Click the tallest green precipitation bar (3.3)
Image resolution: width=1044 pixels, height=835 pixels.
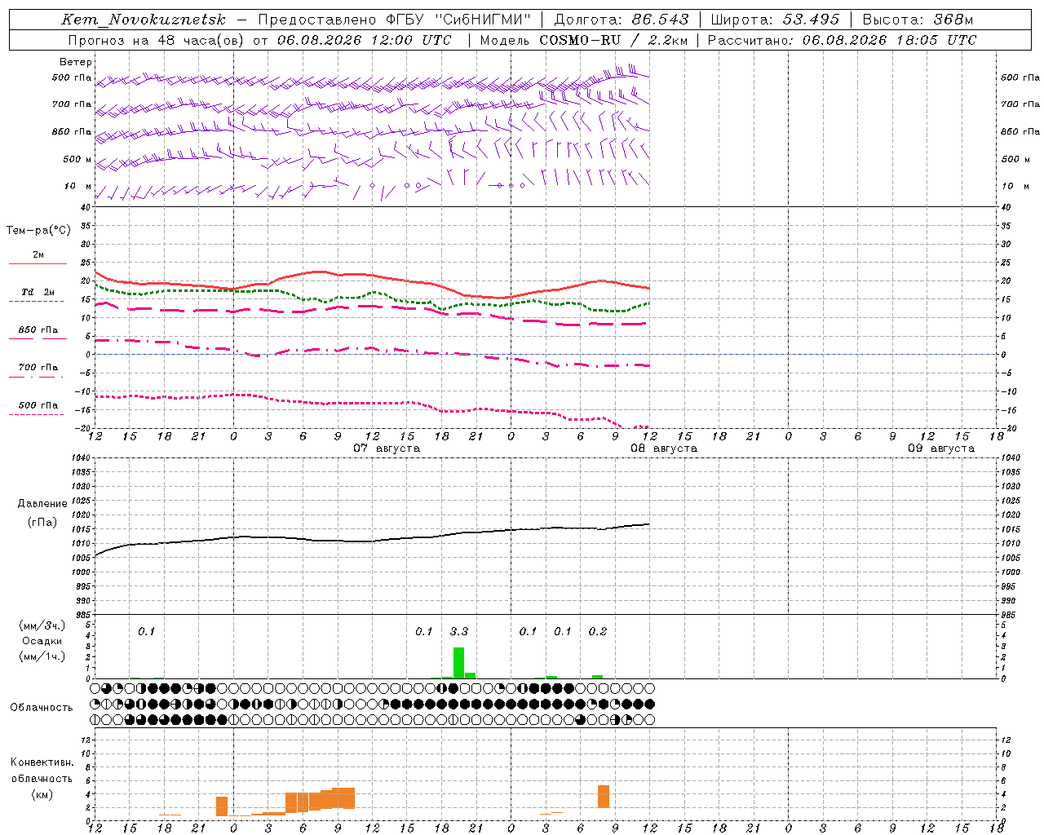pyautogui.click(x=458, y=663)
